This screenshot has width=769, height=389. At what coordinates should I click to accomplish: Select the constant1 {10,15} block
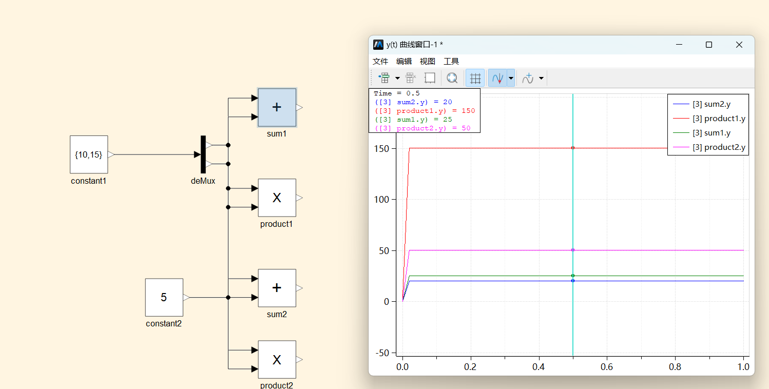(x=89, y=154)
